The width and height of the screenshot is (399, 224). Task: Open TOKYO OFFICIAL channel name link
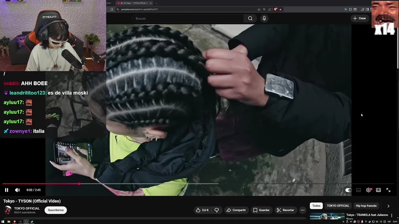point(27,208)
